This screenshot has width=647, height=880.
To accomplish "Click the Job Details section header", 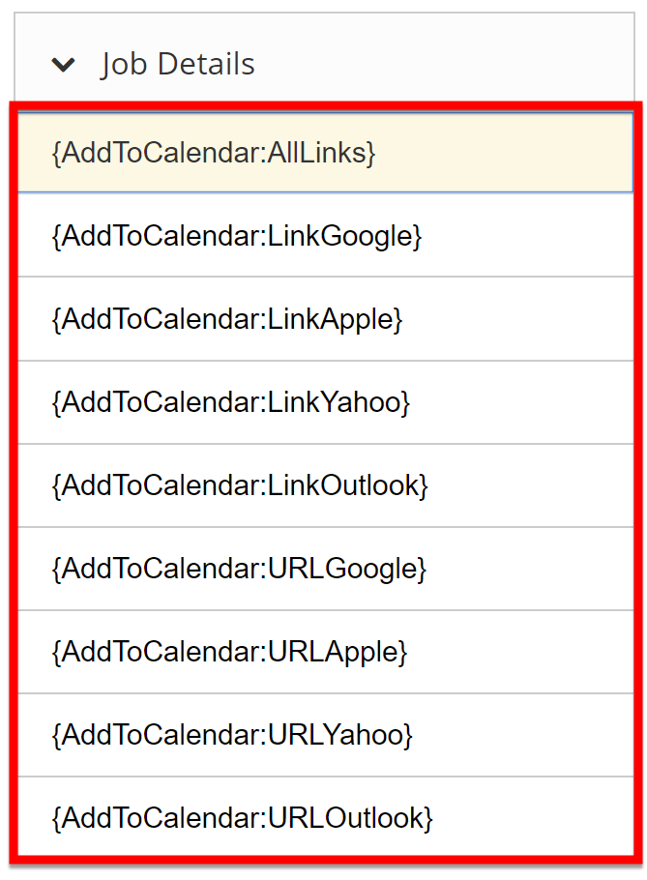I will pyautogui.click(x=178, y=65).
